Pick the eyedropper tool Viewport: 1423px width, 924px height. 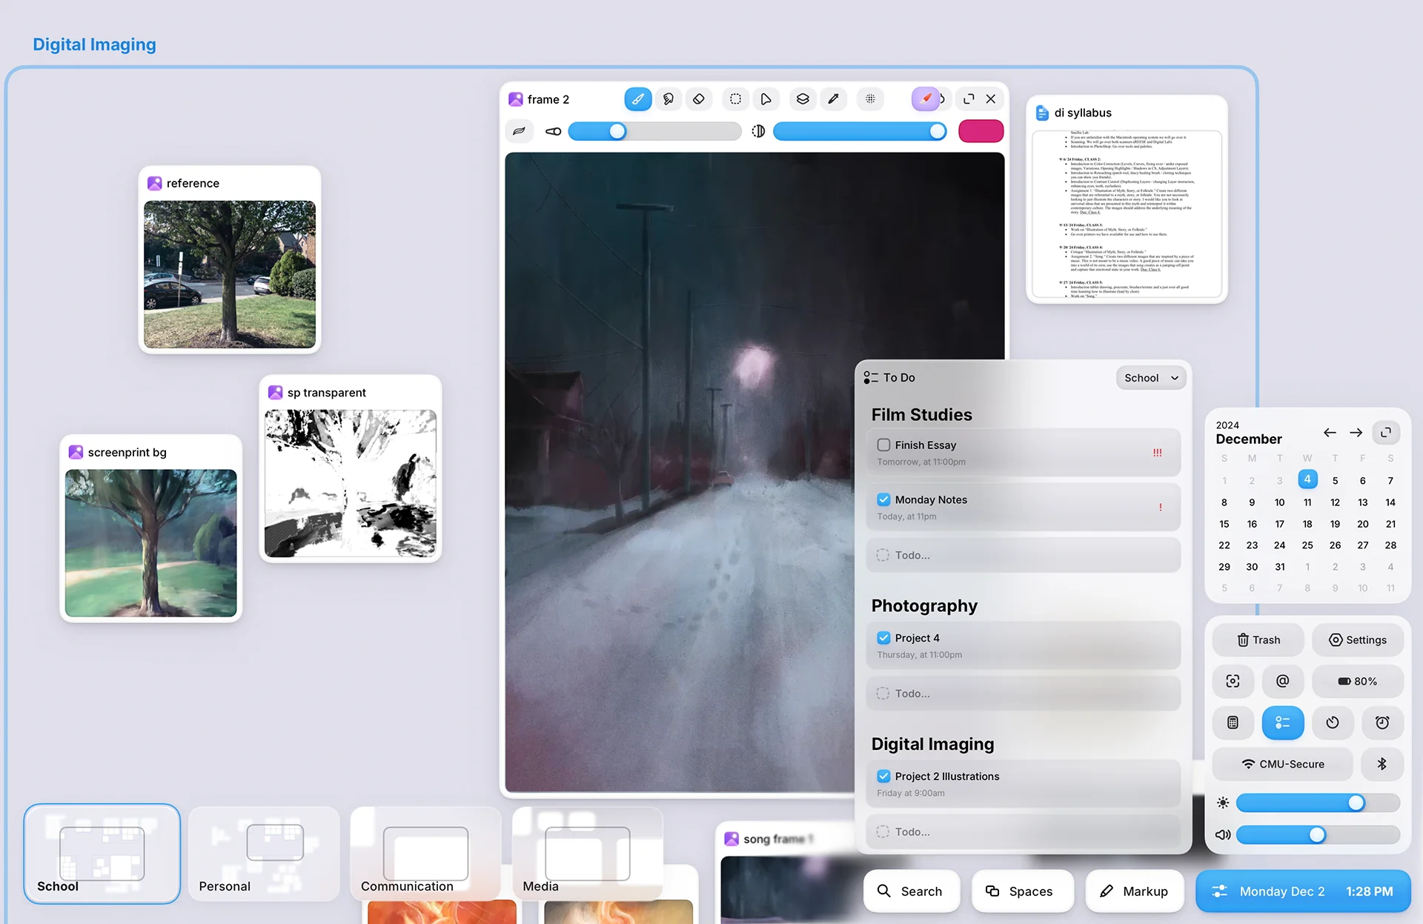pos(833,99)
